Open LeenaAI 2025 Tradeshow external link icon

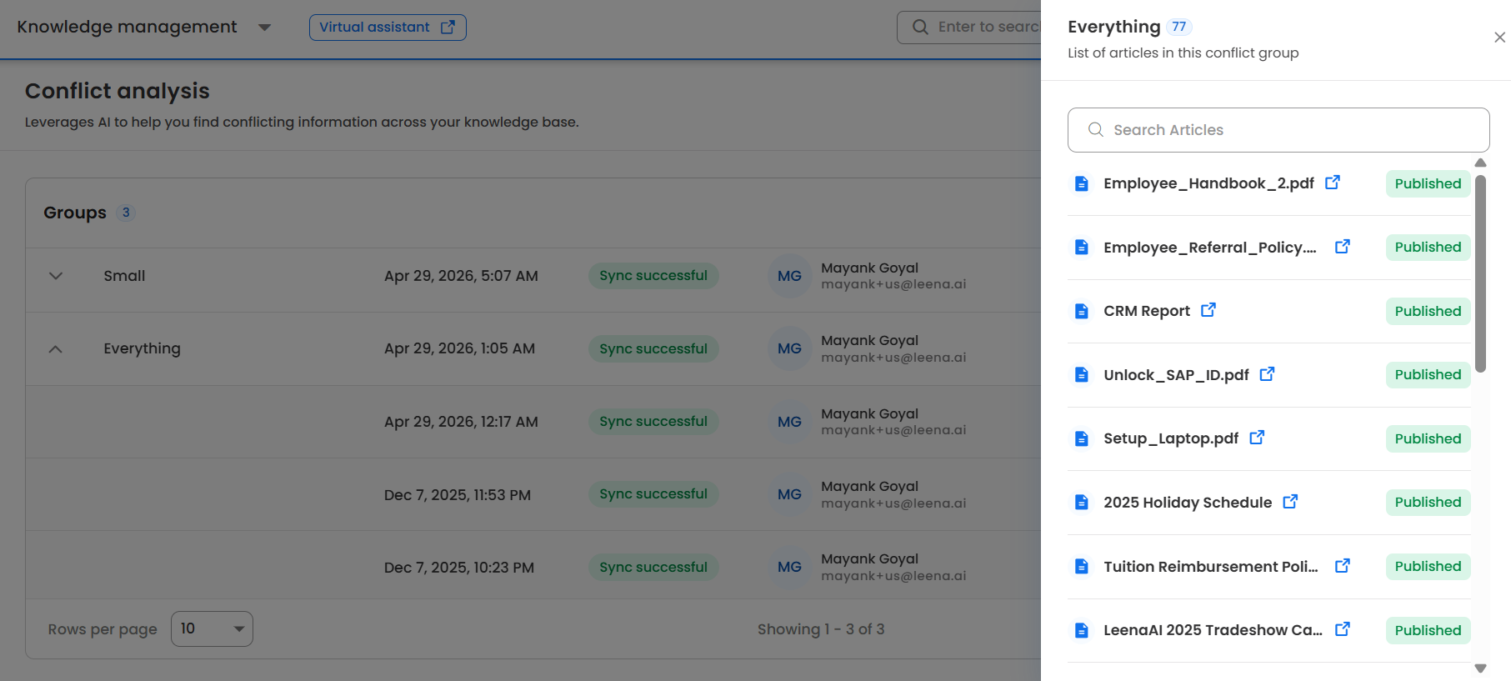pos(1343,628)
